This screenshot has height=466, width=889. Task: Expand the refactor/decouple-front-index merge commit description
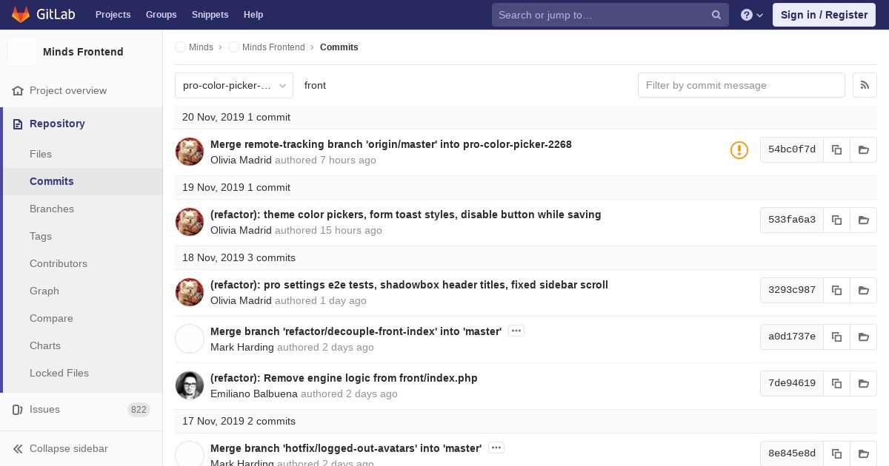(516, 331)
